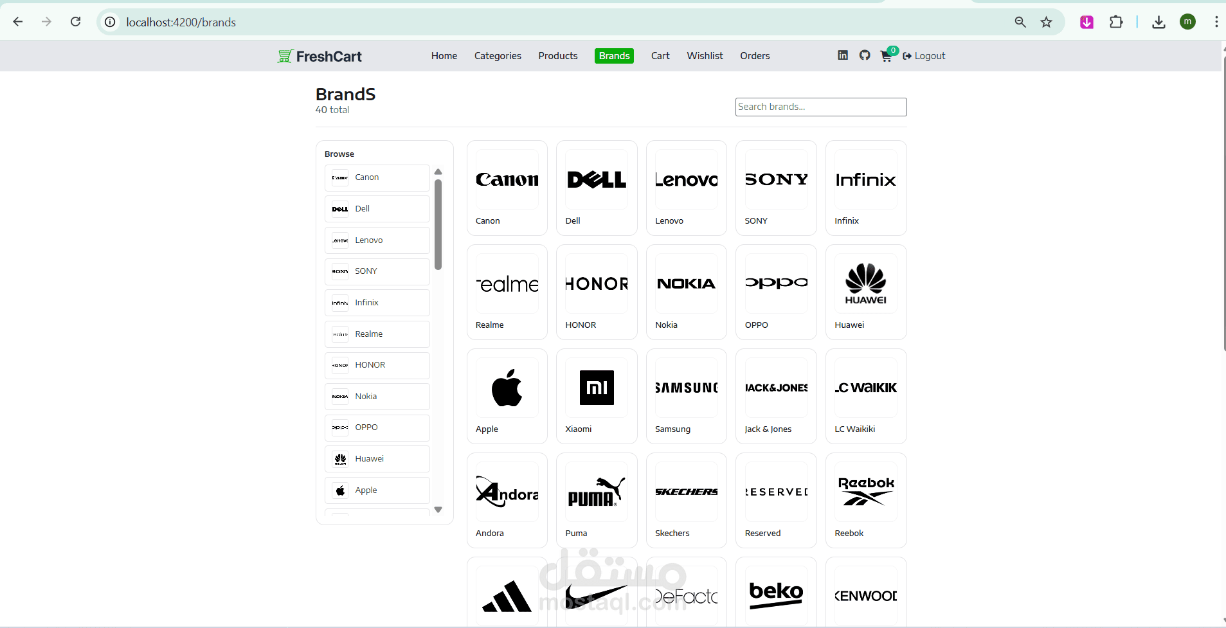Select SONY in the Browse list
1226x628 pixels.
pos(377,271)
